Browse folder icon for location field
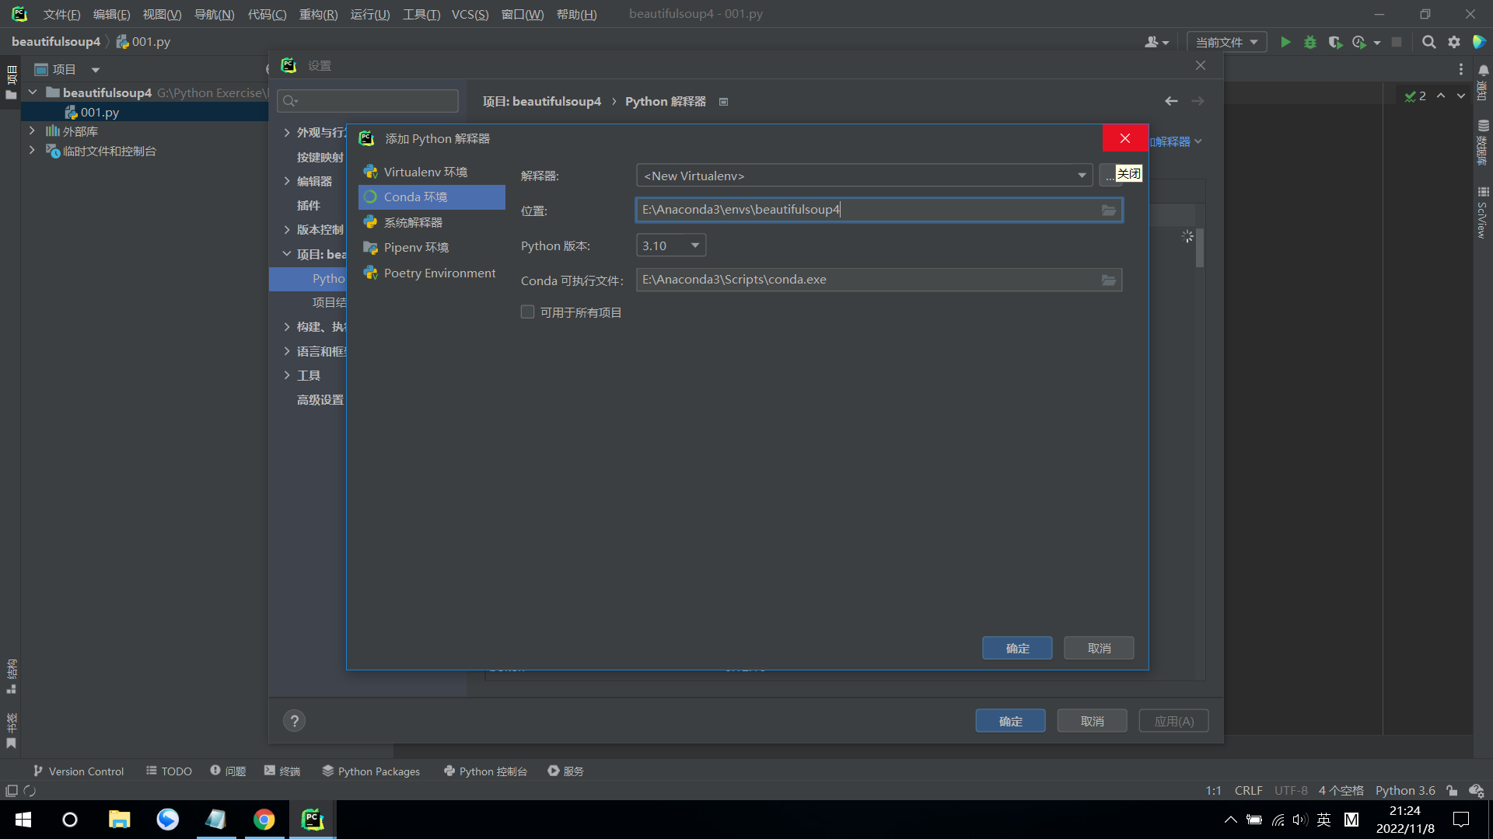The width and height of the screenshot is (1493, 839). 1109,210
